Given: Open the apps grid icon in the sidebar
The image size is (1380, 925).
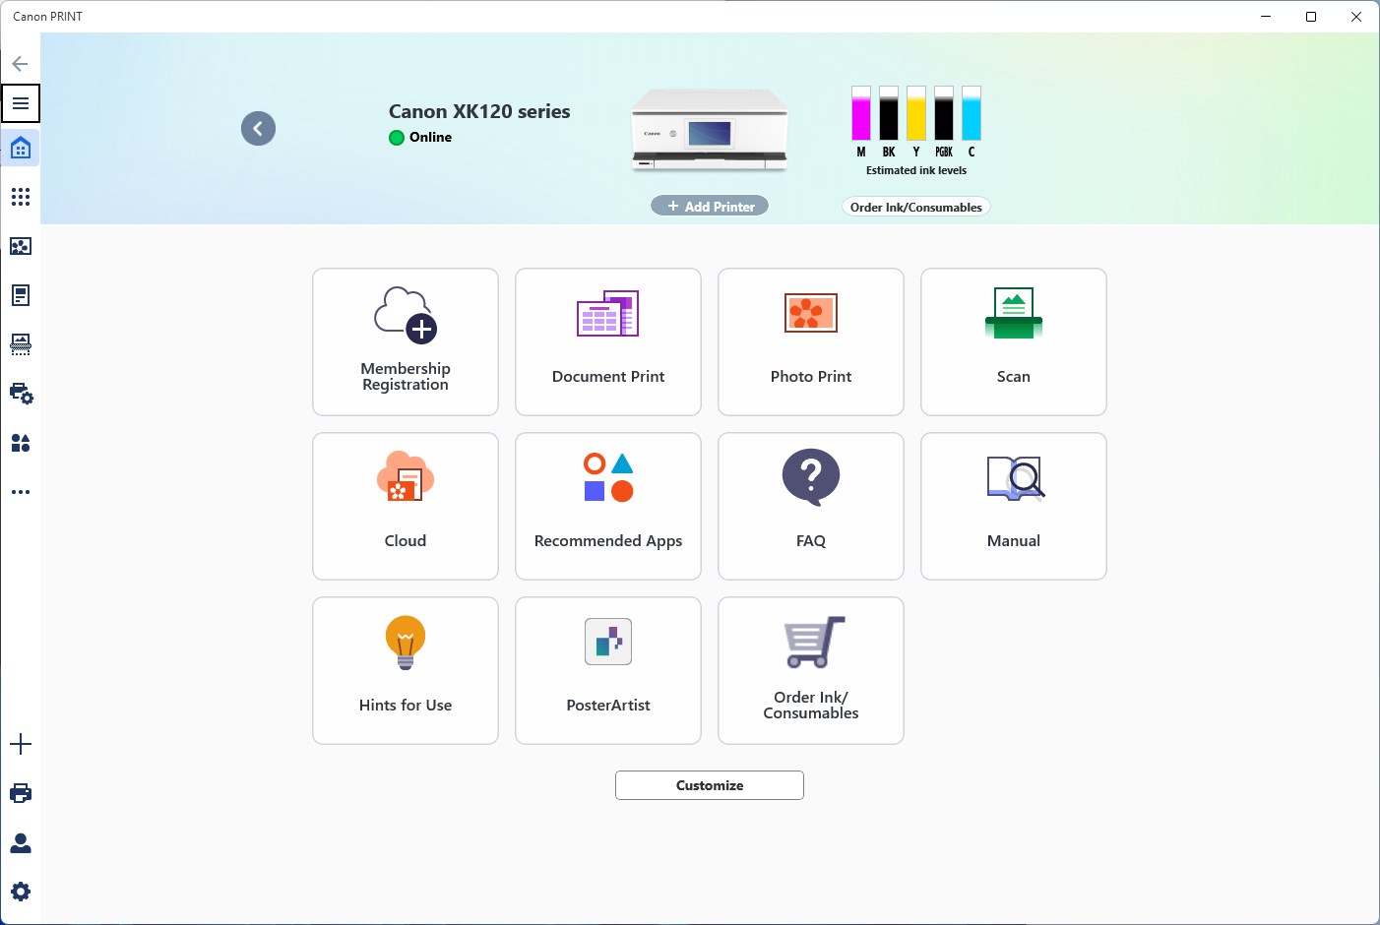Looking at the screenshot, I should [20, 197].
